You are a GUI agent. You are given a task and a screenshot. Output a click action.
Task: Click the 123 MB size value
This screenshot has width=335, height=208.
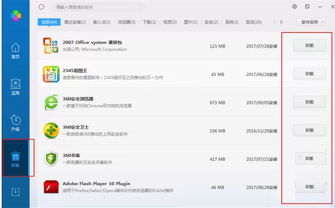(x=217, y=46)
